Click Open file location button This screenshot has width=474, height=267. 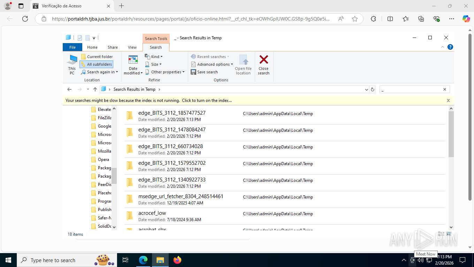[x=243, y=65]
